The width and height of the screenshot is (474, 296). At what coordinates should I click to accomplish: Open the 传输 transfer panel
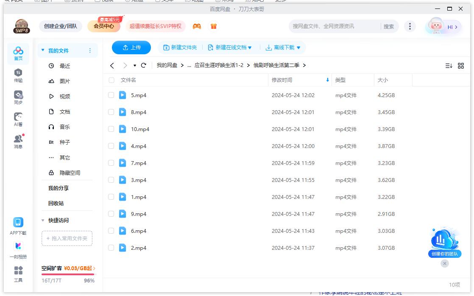pyautogui.click(x=18, y=74)
